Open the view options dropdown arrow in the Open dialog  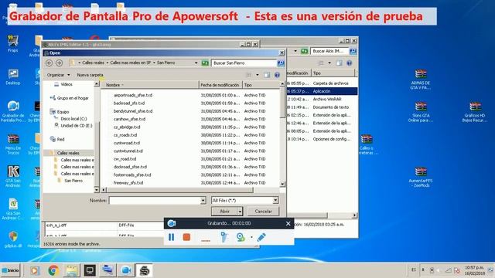coord(258,75)
